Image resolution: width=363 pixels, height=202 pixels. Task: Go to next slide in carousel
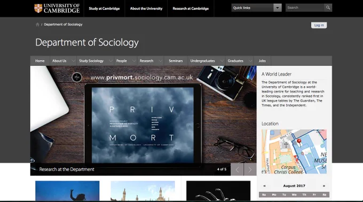250,170
